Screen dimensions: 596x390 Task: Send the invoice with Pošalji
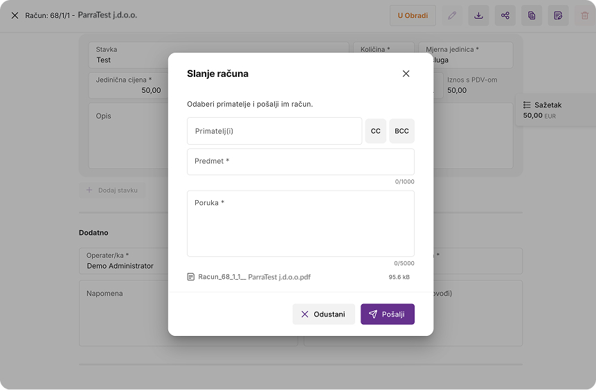point(387,314)
